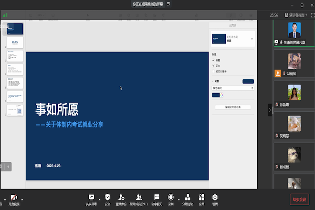
Task: Start recording with the 录制 icon
Action: point(171,197)
